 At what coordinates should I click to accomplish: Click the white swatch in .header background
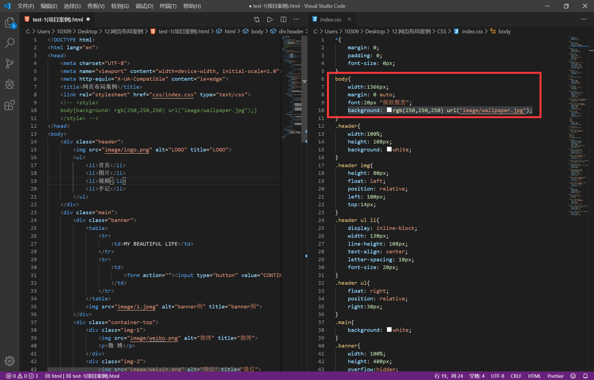coord(389,149)
